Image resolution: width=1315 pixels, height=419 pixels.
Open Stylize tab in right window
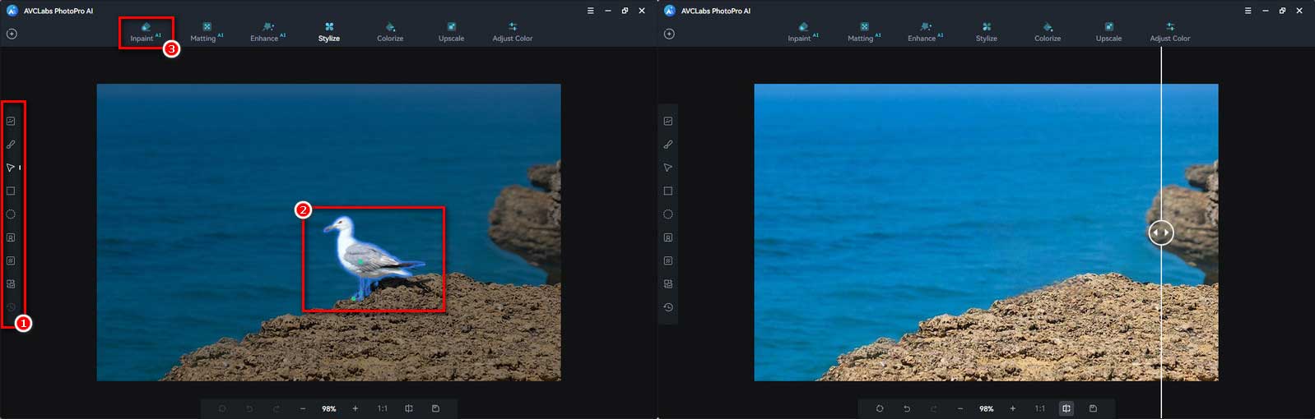987,32
